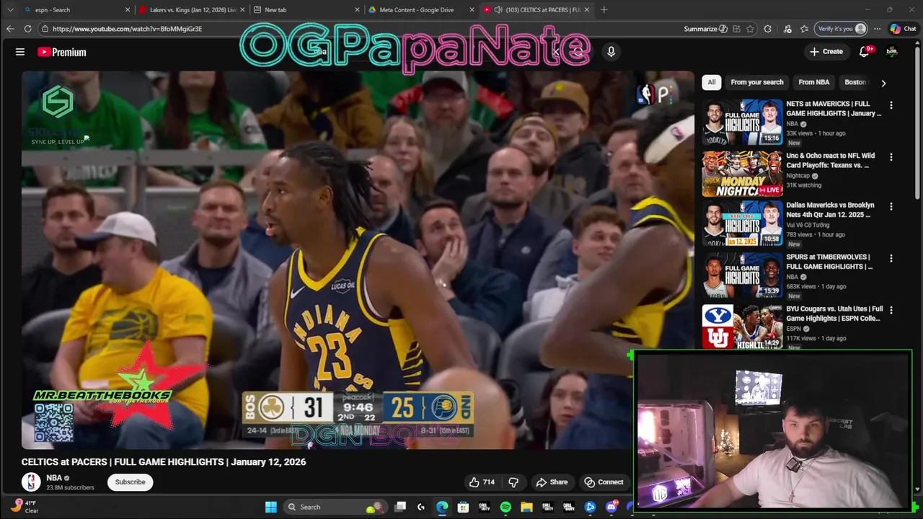The height and width of the screenshot is (519, 923).
Task: Open YouTube account avatar menu
Action: 892,52
